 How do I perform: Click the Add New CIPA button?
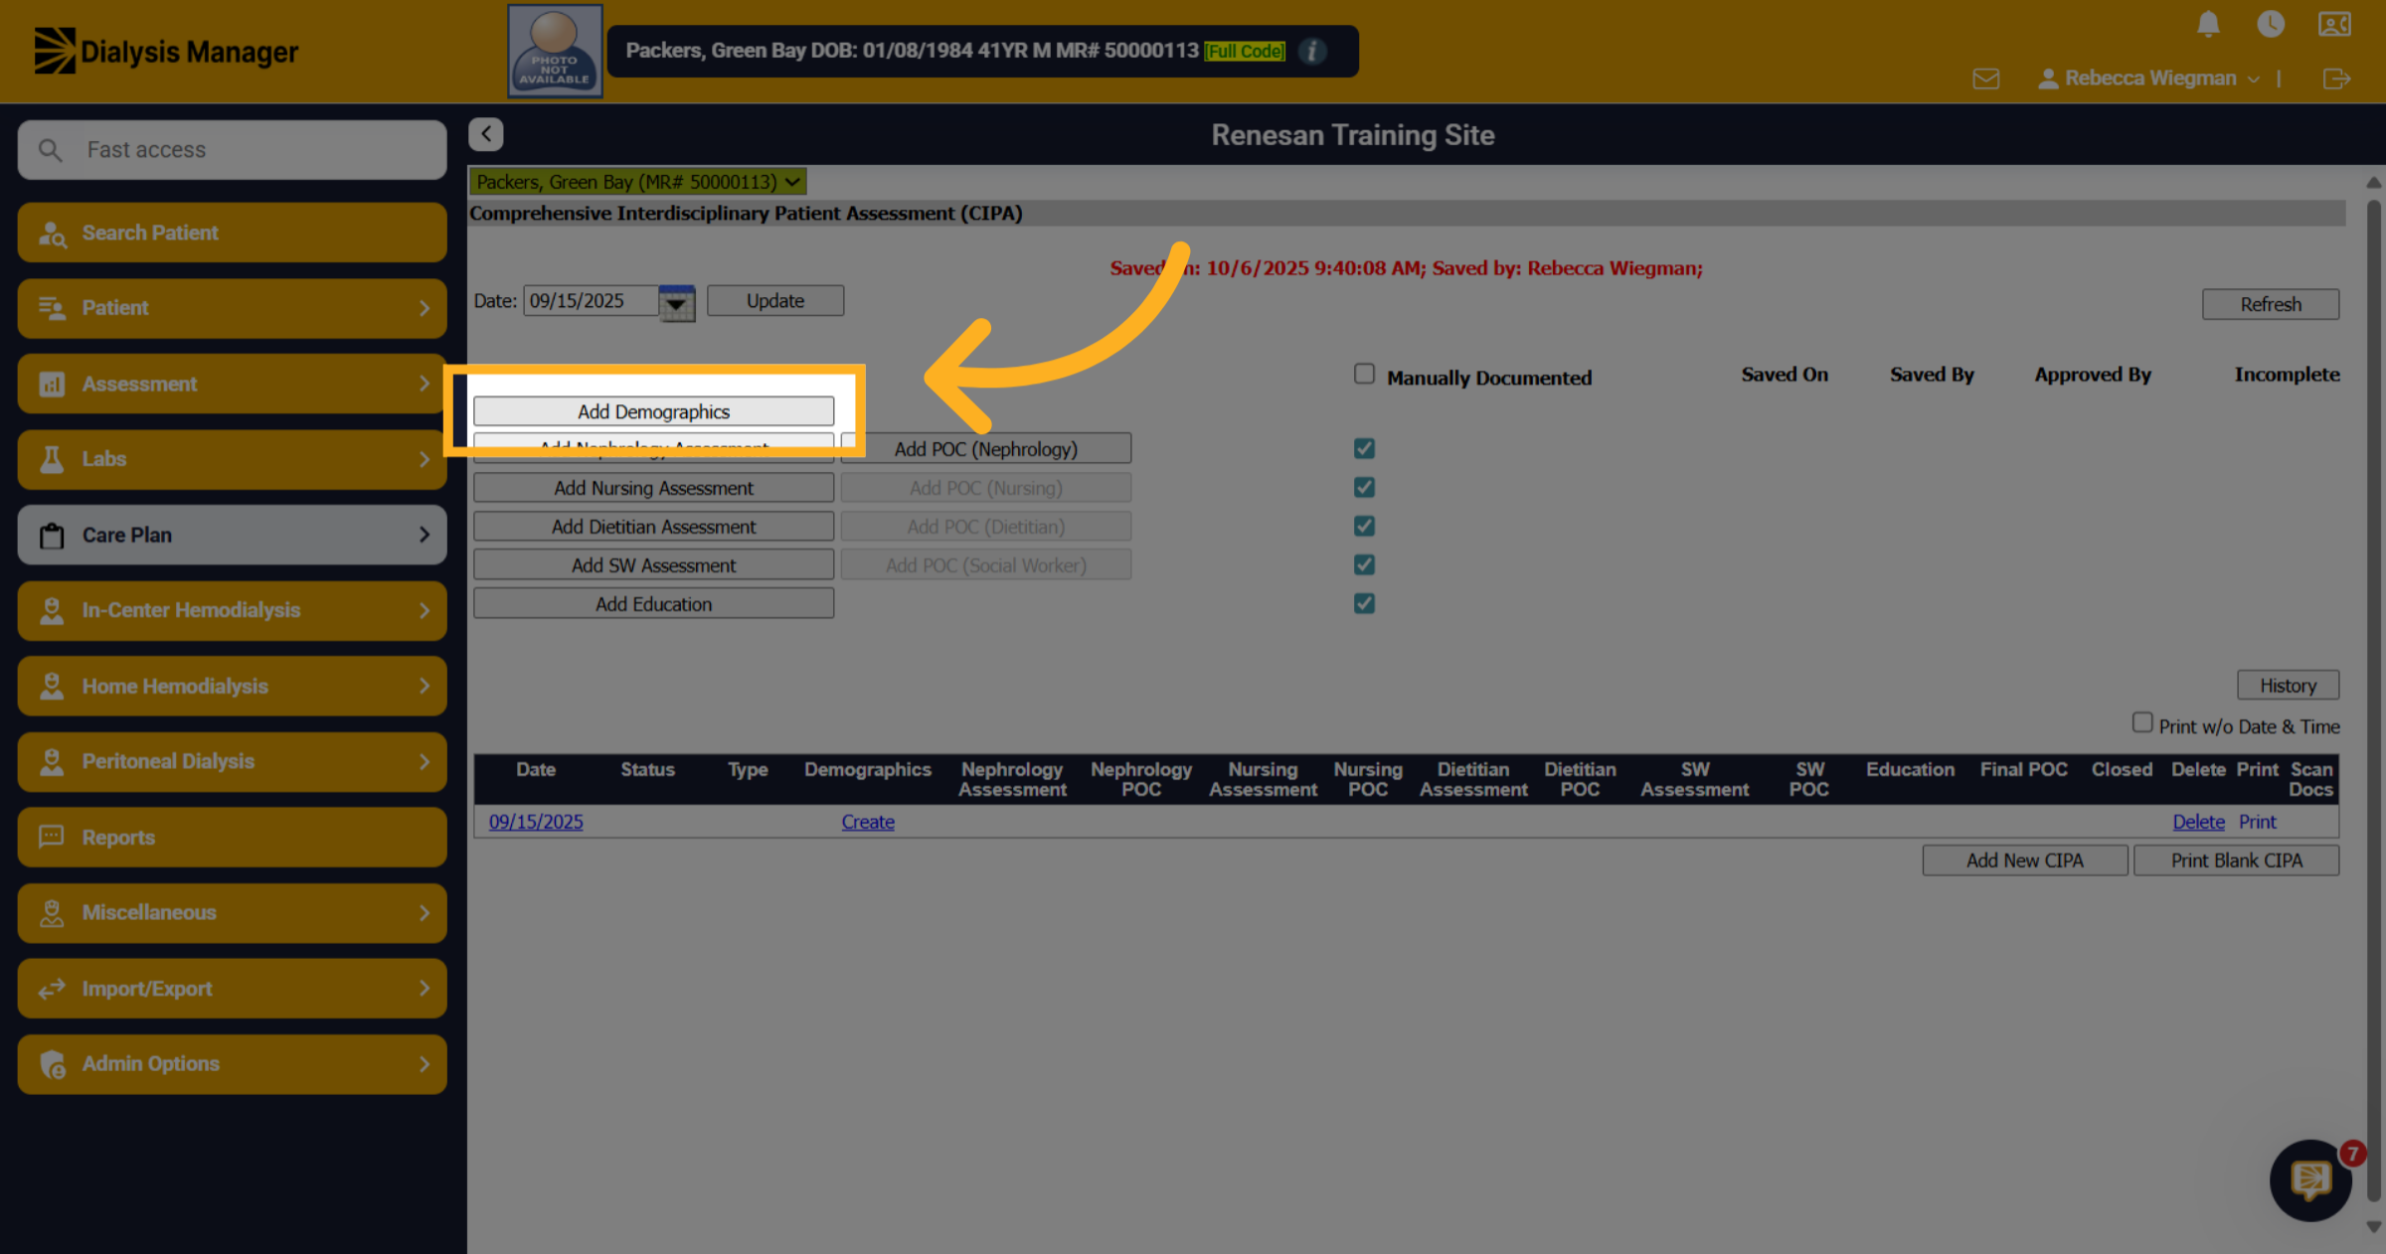click(x=2024, y=861)
